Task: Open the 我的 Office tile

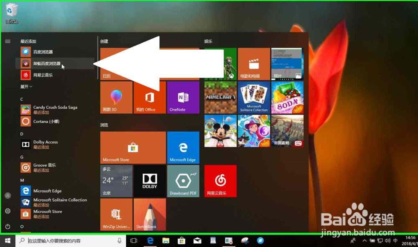Action: coord(150,97)
